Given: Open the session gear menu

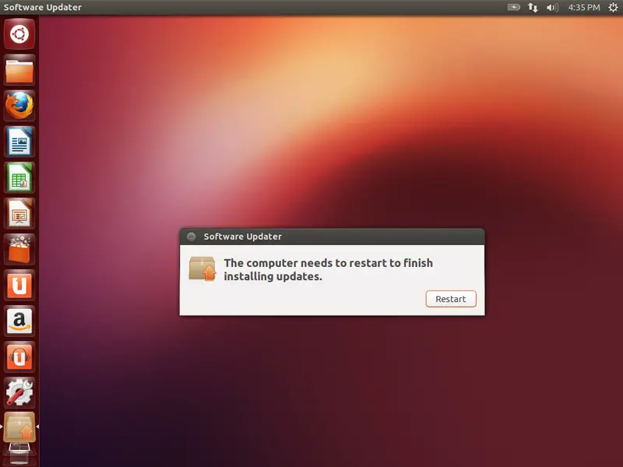Looking at the screenshot, I should click(x=613, y=7).
